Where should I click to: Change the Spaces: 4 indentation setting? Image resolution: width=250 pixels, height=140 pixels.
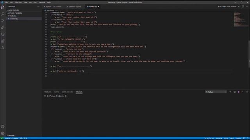point(219,138)
